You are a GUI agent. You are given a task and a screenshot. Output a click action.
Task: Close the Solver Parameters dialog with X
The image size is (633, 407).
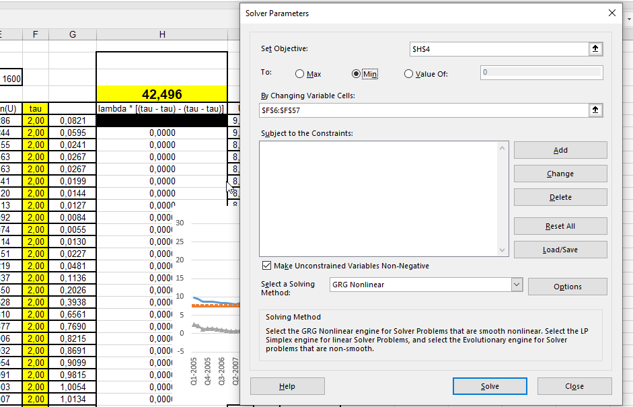pos(611,13)
